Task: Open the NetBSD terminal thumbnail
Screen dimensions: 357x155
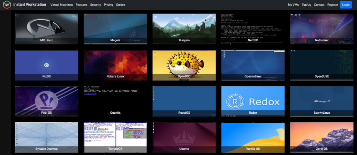Action: click(x=253, y=29)
